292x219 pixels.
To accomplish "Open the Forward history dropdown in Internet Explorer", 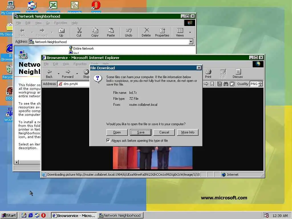I will [77, 74].
